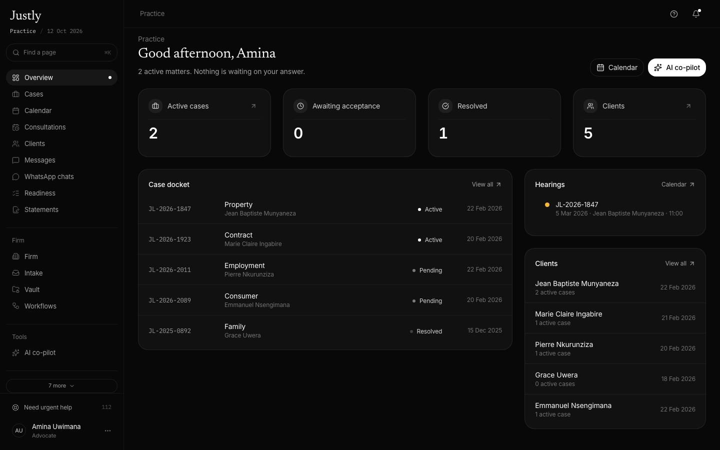The width and height of the screenshot is (720, 450).
Task: Open Cases in the sidebar
Action: (x=61, y=94)
